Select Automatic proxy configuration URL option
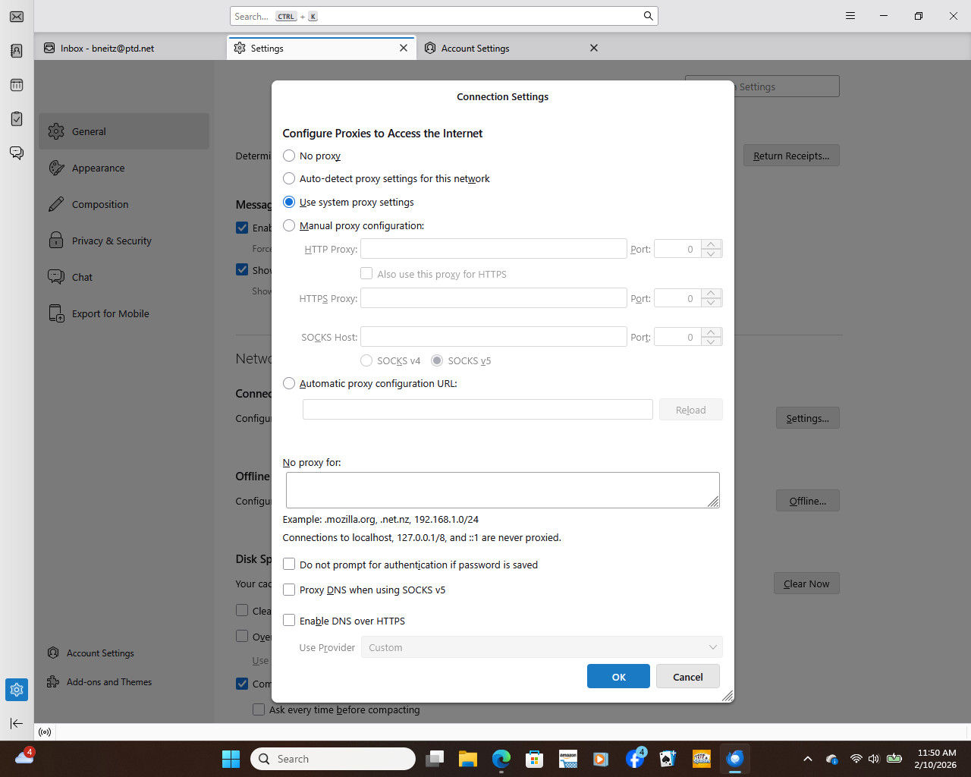The image size is (971, 777). coord(289,383)
